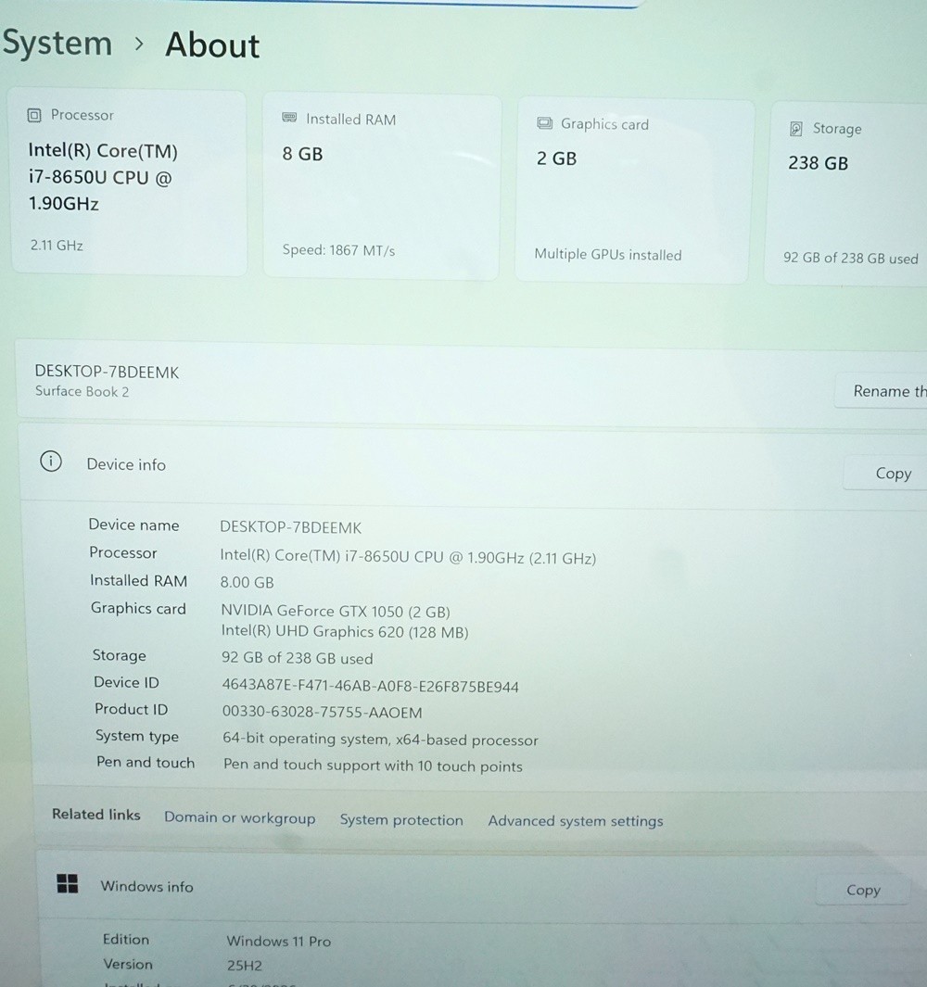Click '2 GB' graphics card value
927x987 pixels.
556,158
